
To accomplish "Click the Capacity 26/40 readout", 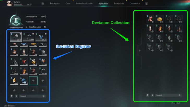I will [x=36, y=22].
